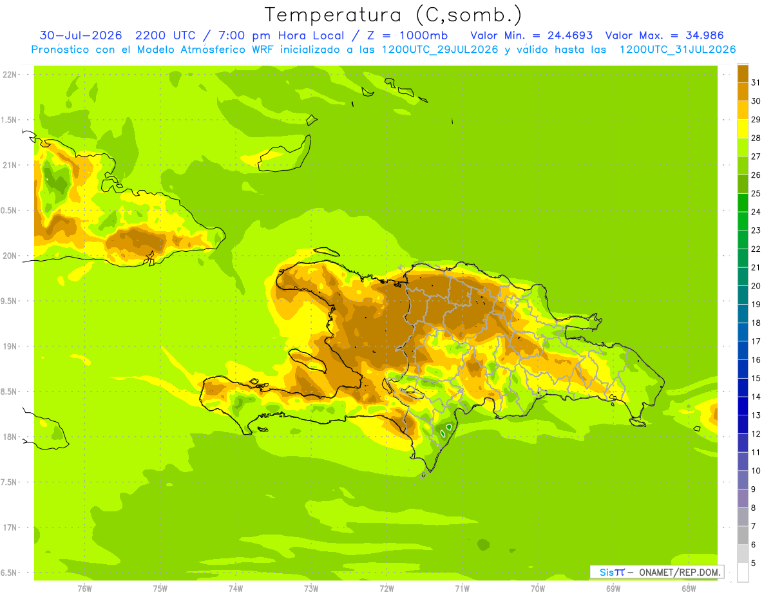This screenshot has height=597, width=773.
Task: Click the "18N" latitude axis label
Action: (x=9, y=437)
